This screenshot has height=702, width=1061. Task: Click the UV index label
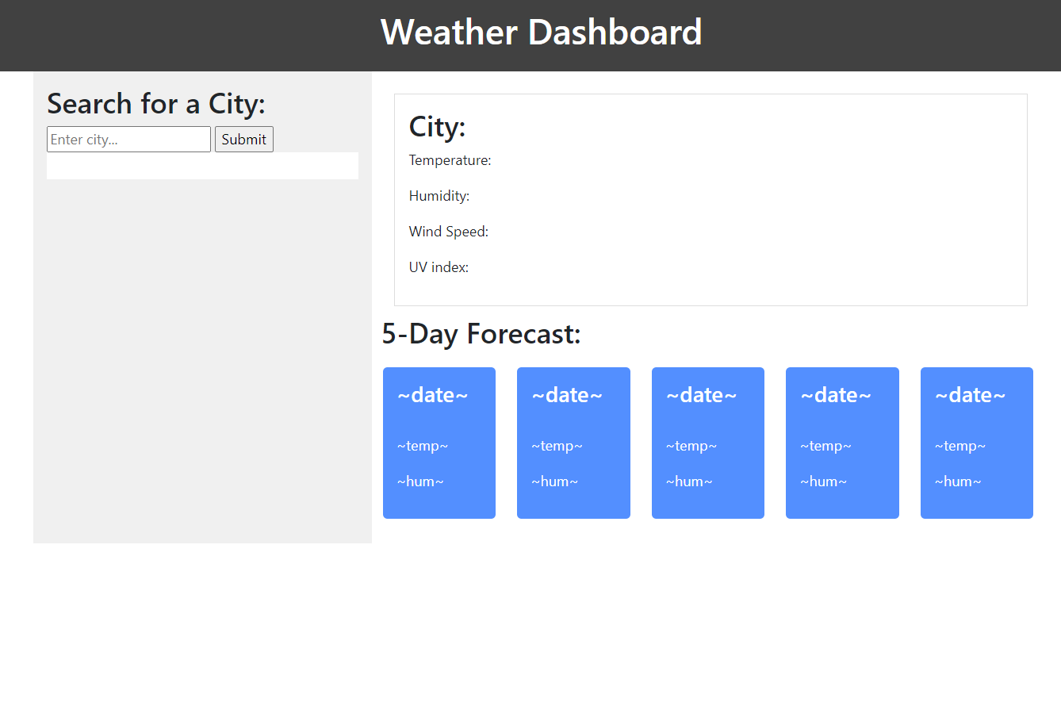pyautogui.click(x=439, y=267)
